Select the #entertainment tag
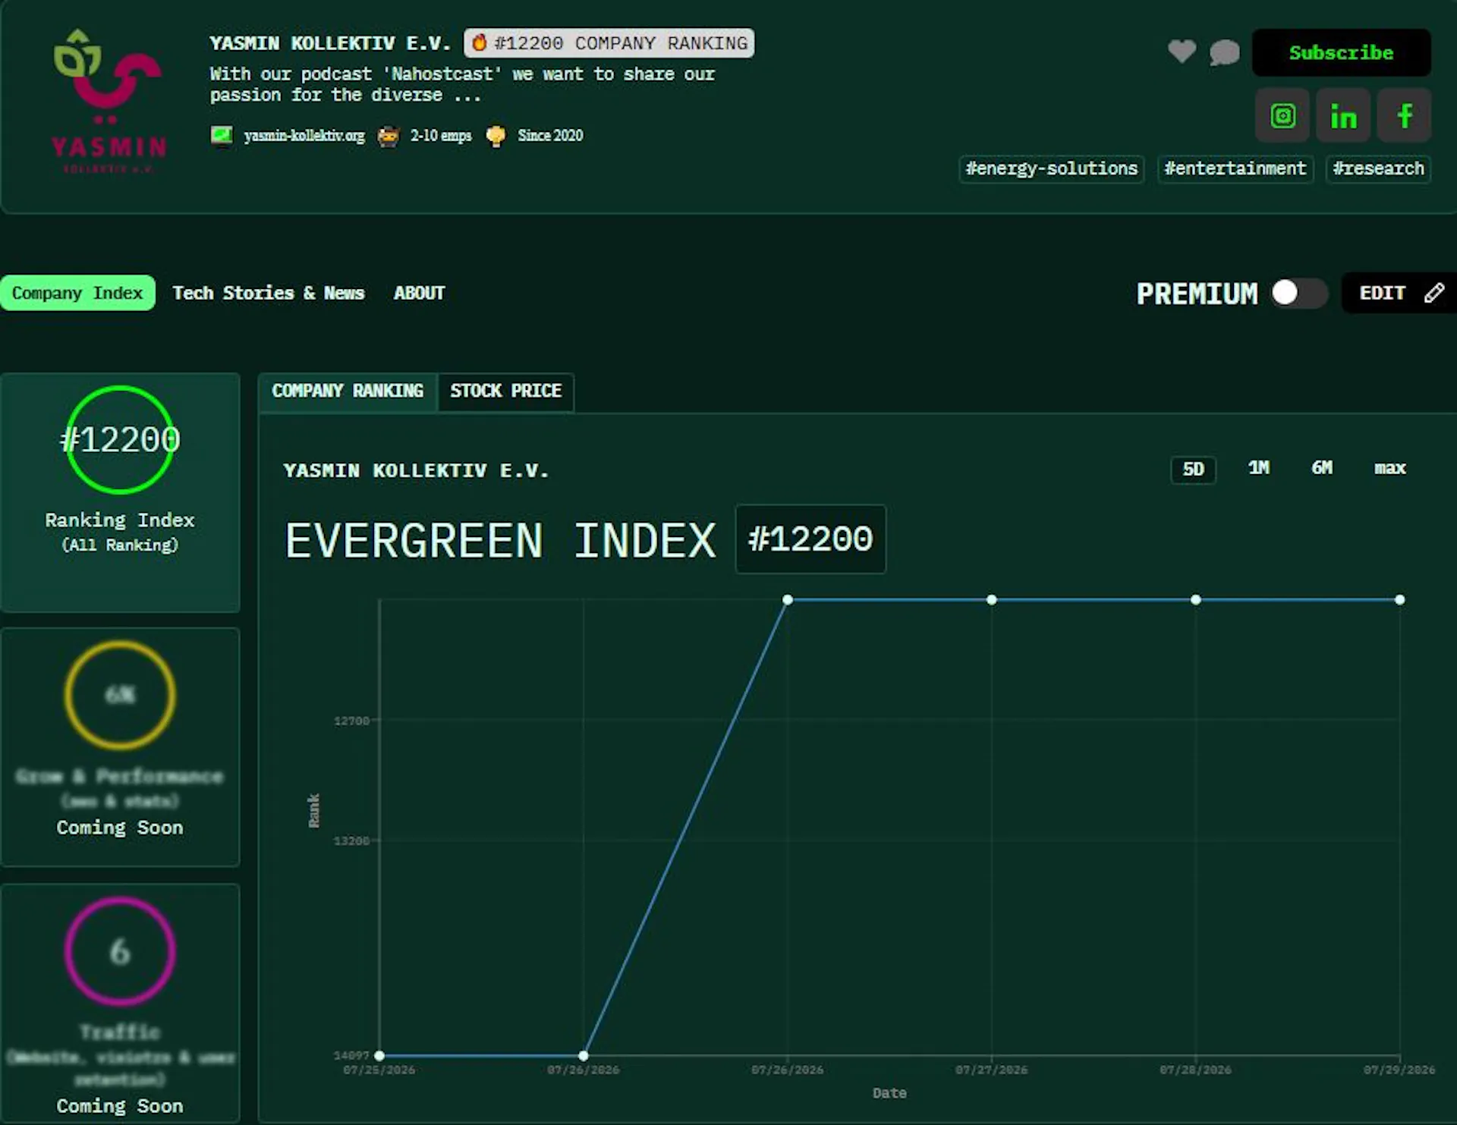Image resolution: width=1457 pixels, height=1125 pixels. (x=1235, y=168)
